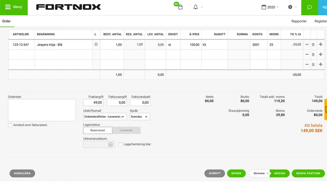Click the move handle of second order row
Image resolution: width=327 pixels, height=184 pixels.
320,54
